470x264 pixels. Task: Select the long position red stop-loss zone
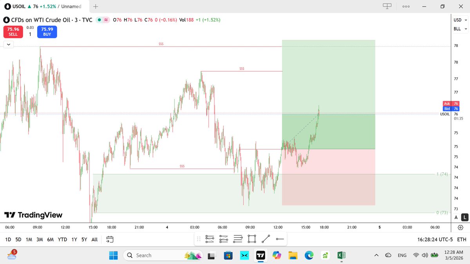click(x=328, y=177)
